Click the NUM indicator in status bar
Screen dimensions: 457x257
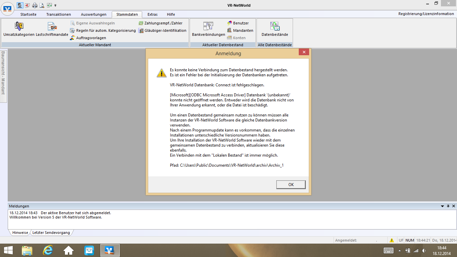[x=409, y=240]
